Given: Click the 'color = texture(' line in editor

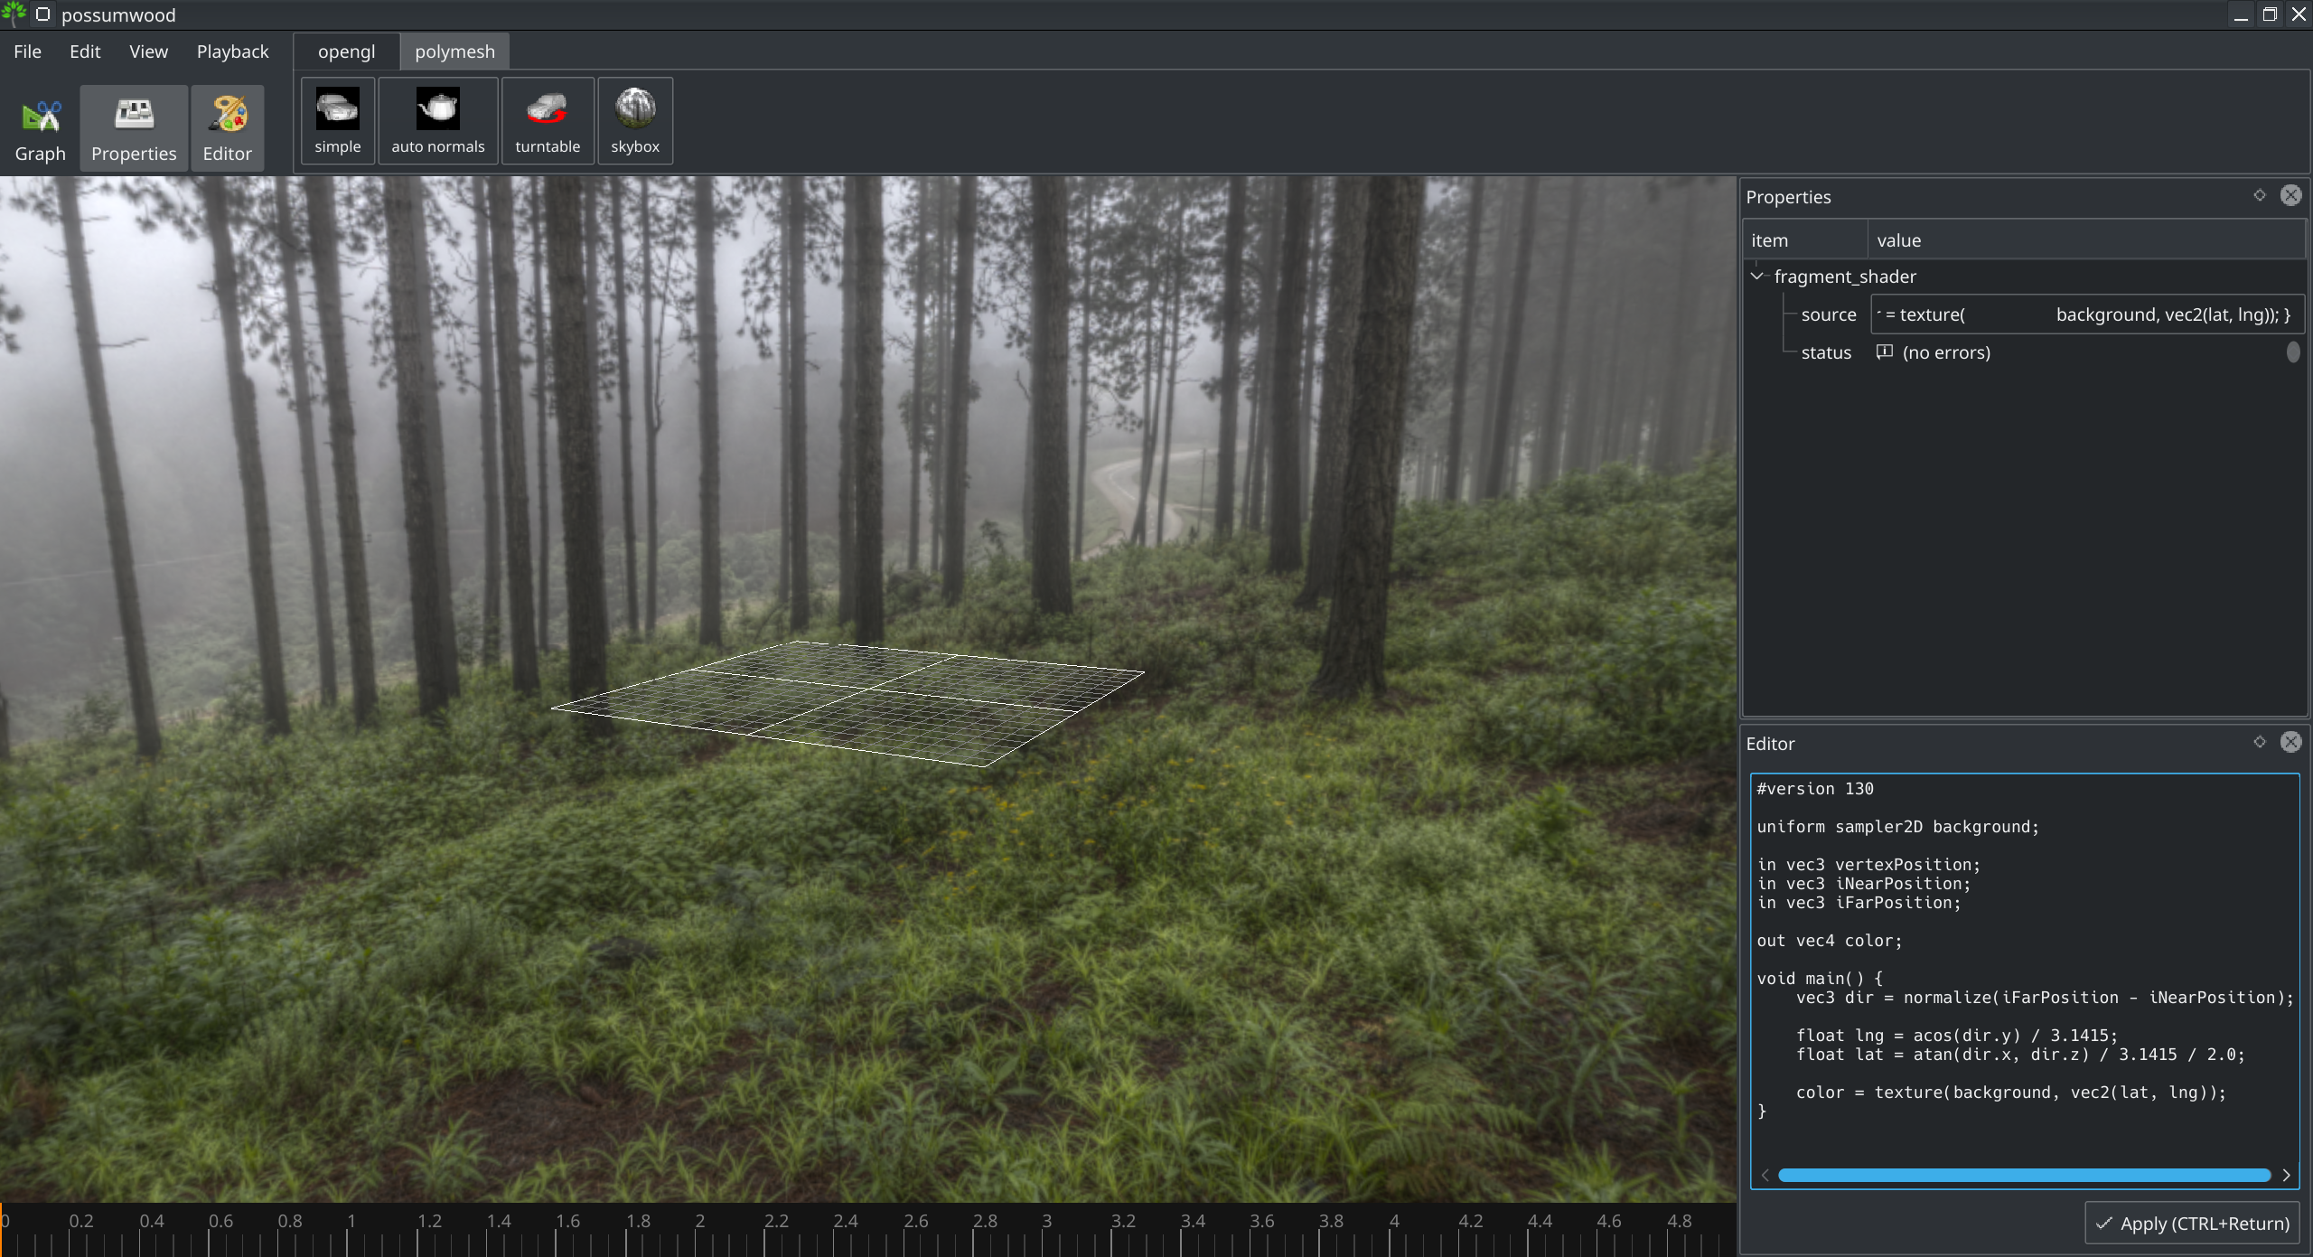Looking at the screenshot, I should tap(2010, 1093).
